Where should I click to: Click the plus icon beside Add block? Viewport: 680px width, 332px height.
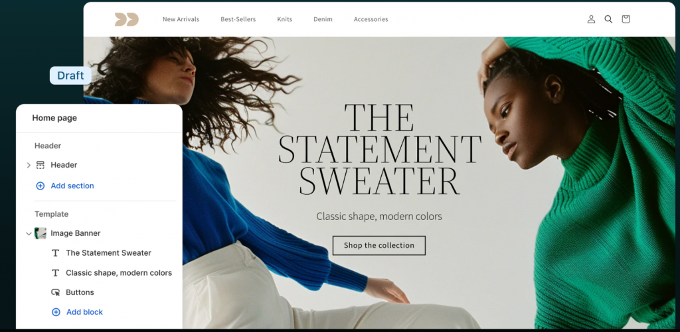(x=56, y=312)
